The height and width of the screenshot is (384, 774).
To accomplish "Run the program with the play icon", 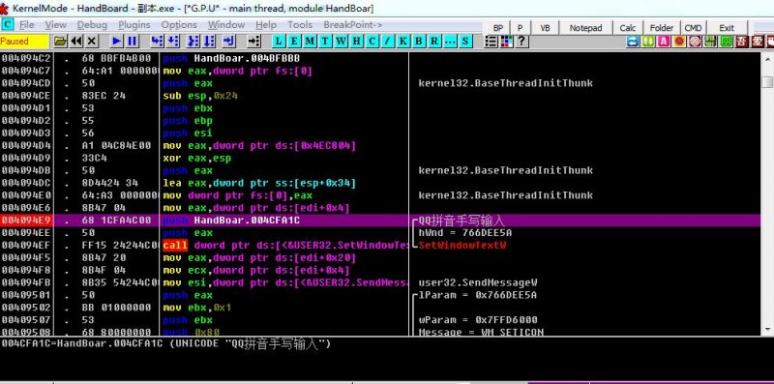I will (116, 41).
